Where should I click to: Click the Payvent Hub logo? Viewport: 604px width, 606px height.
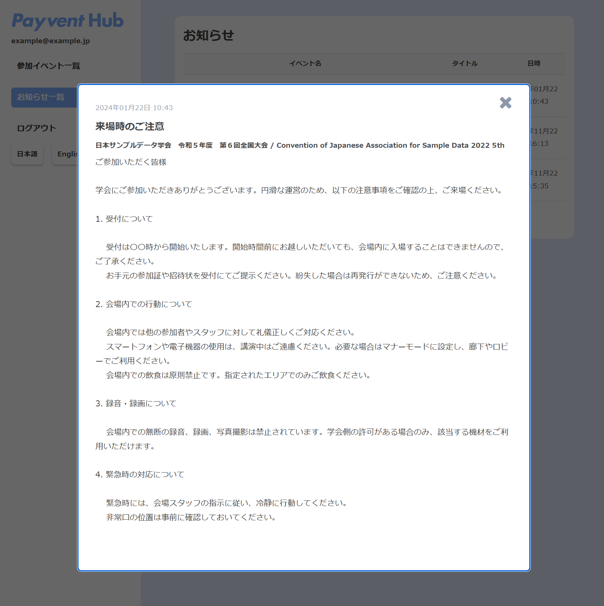(x=68, y=21)
